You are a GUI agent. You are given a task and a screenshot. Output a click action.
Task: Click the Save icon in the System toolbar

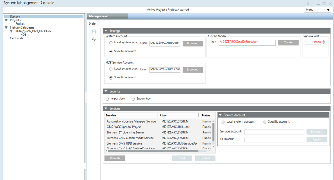pos(94,32)
